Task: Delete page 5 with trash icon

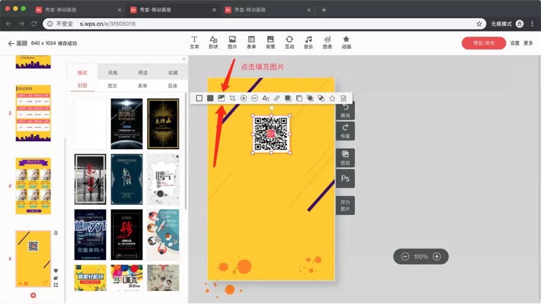Action: click(56, 233)
